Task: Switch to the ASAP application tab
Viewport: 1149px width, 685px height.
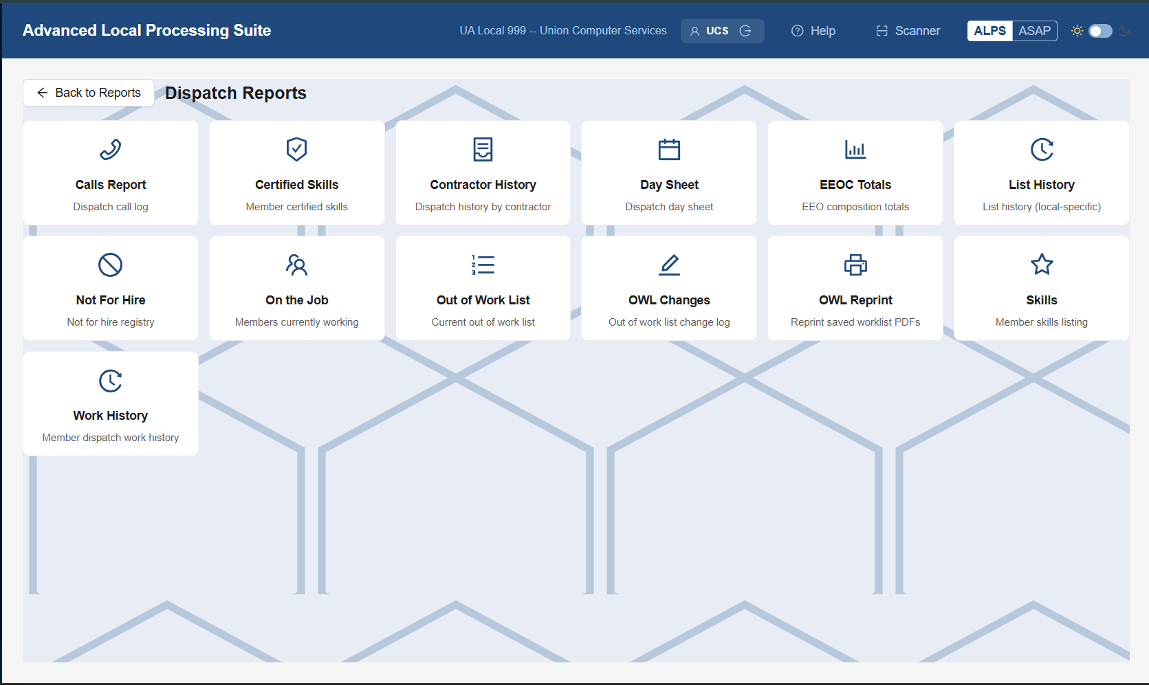Action: [x=1034, y=31]
